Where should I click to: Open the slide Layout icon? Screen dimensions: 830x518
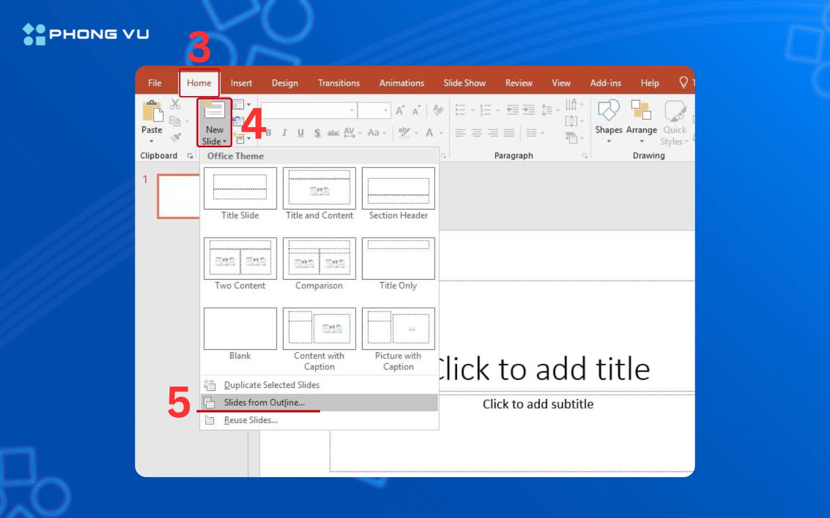(239, 105)
